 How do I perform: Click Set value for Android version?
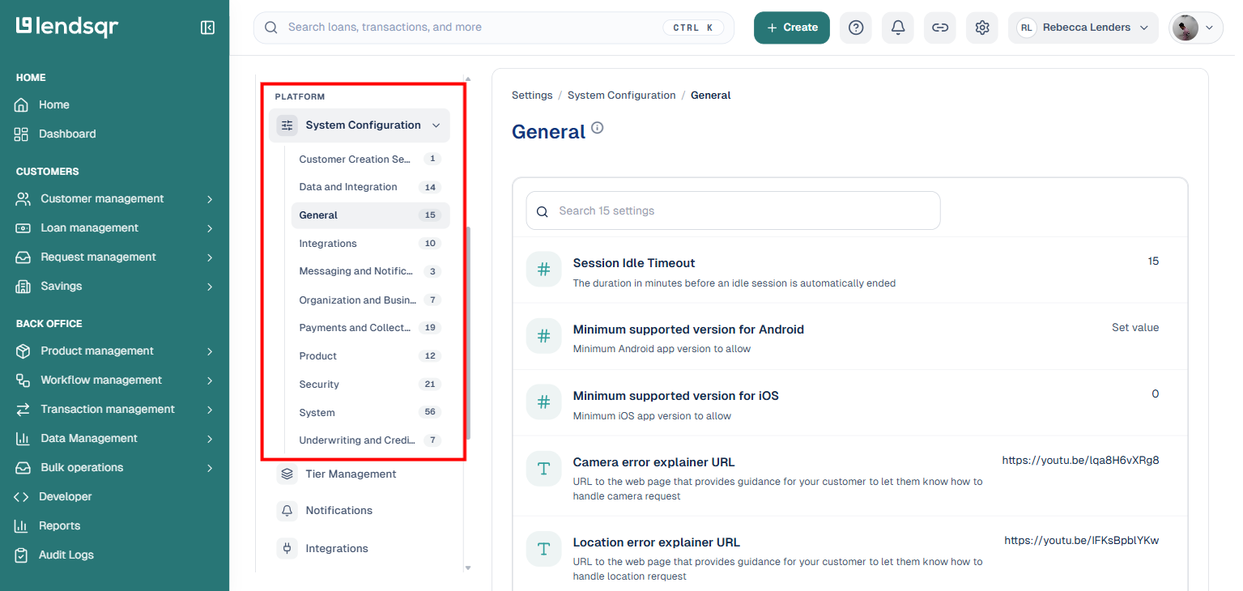point(1135,328)
